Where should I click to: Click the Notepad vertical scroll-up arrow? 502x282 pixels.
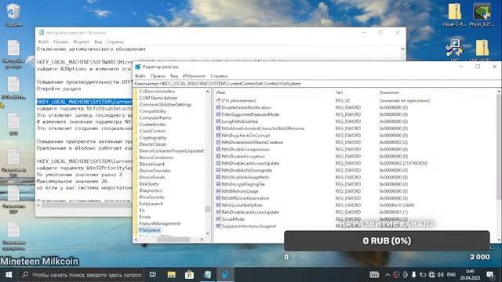tap(402, 49)
